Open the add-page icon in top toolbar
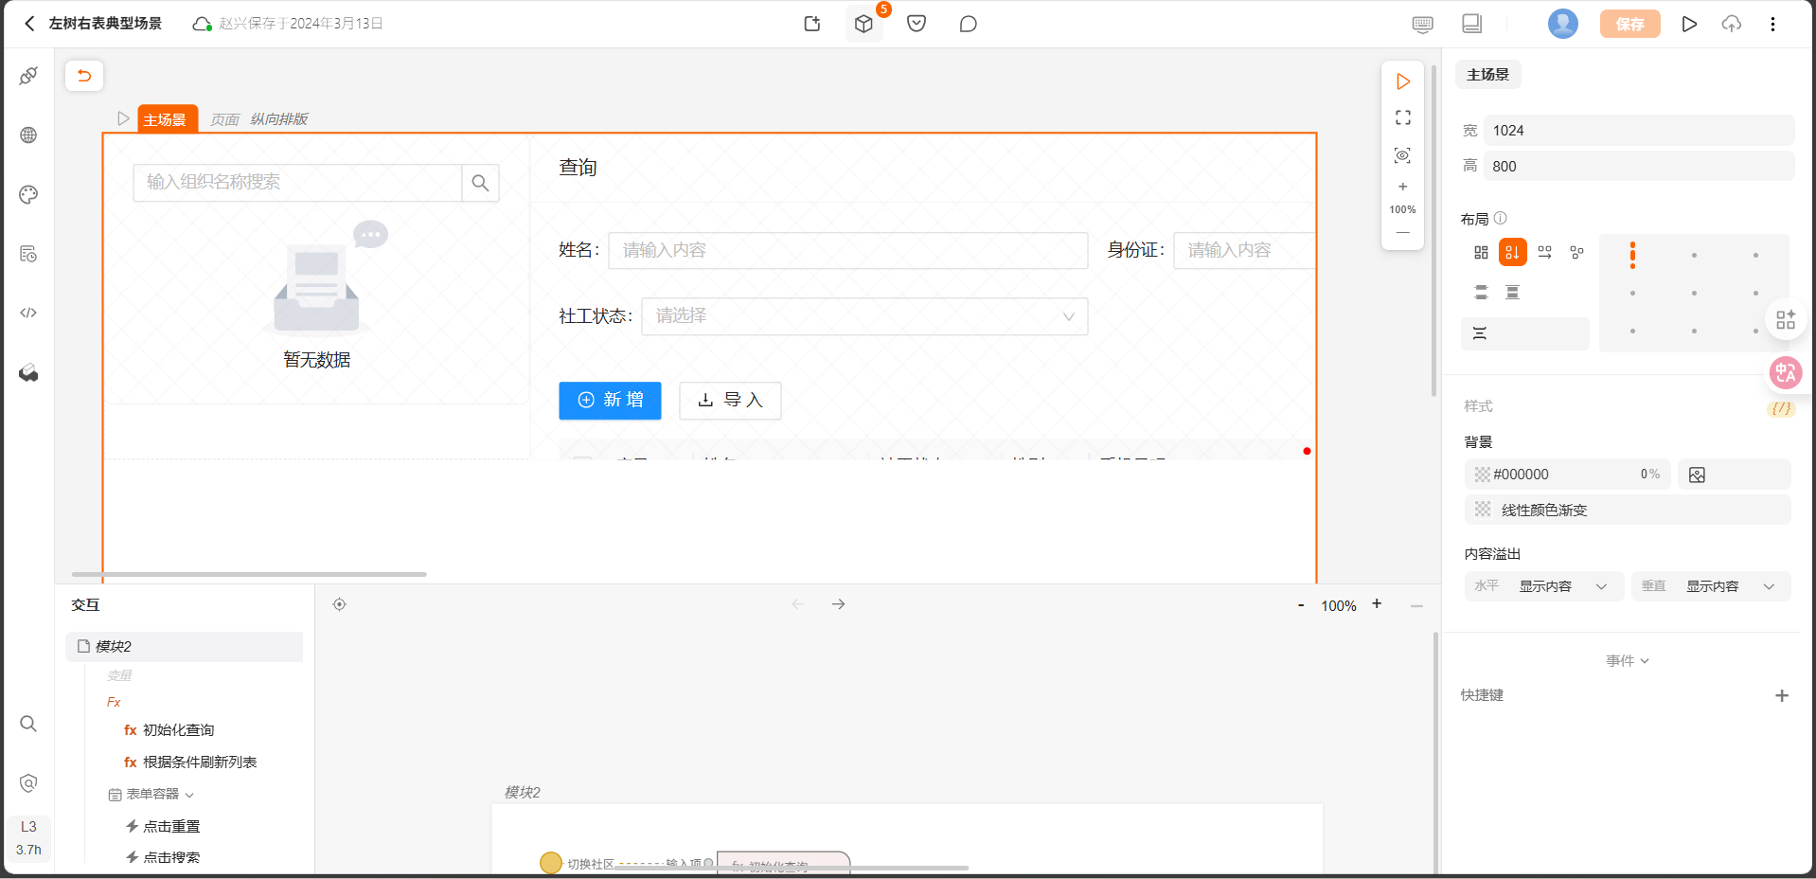Image resolution: width=1816 pixels, height=879 pixels. (x=812, y=24)
